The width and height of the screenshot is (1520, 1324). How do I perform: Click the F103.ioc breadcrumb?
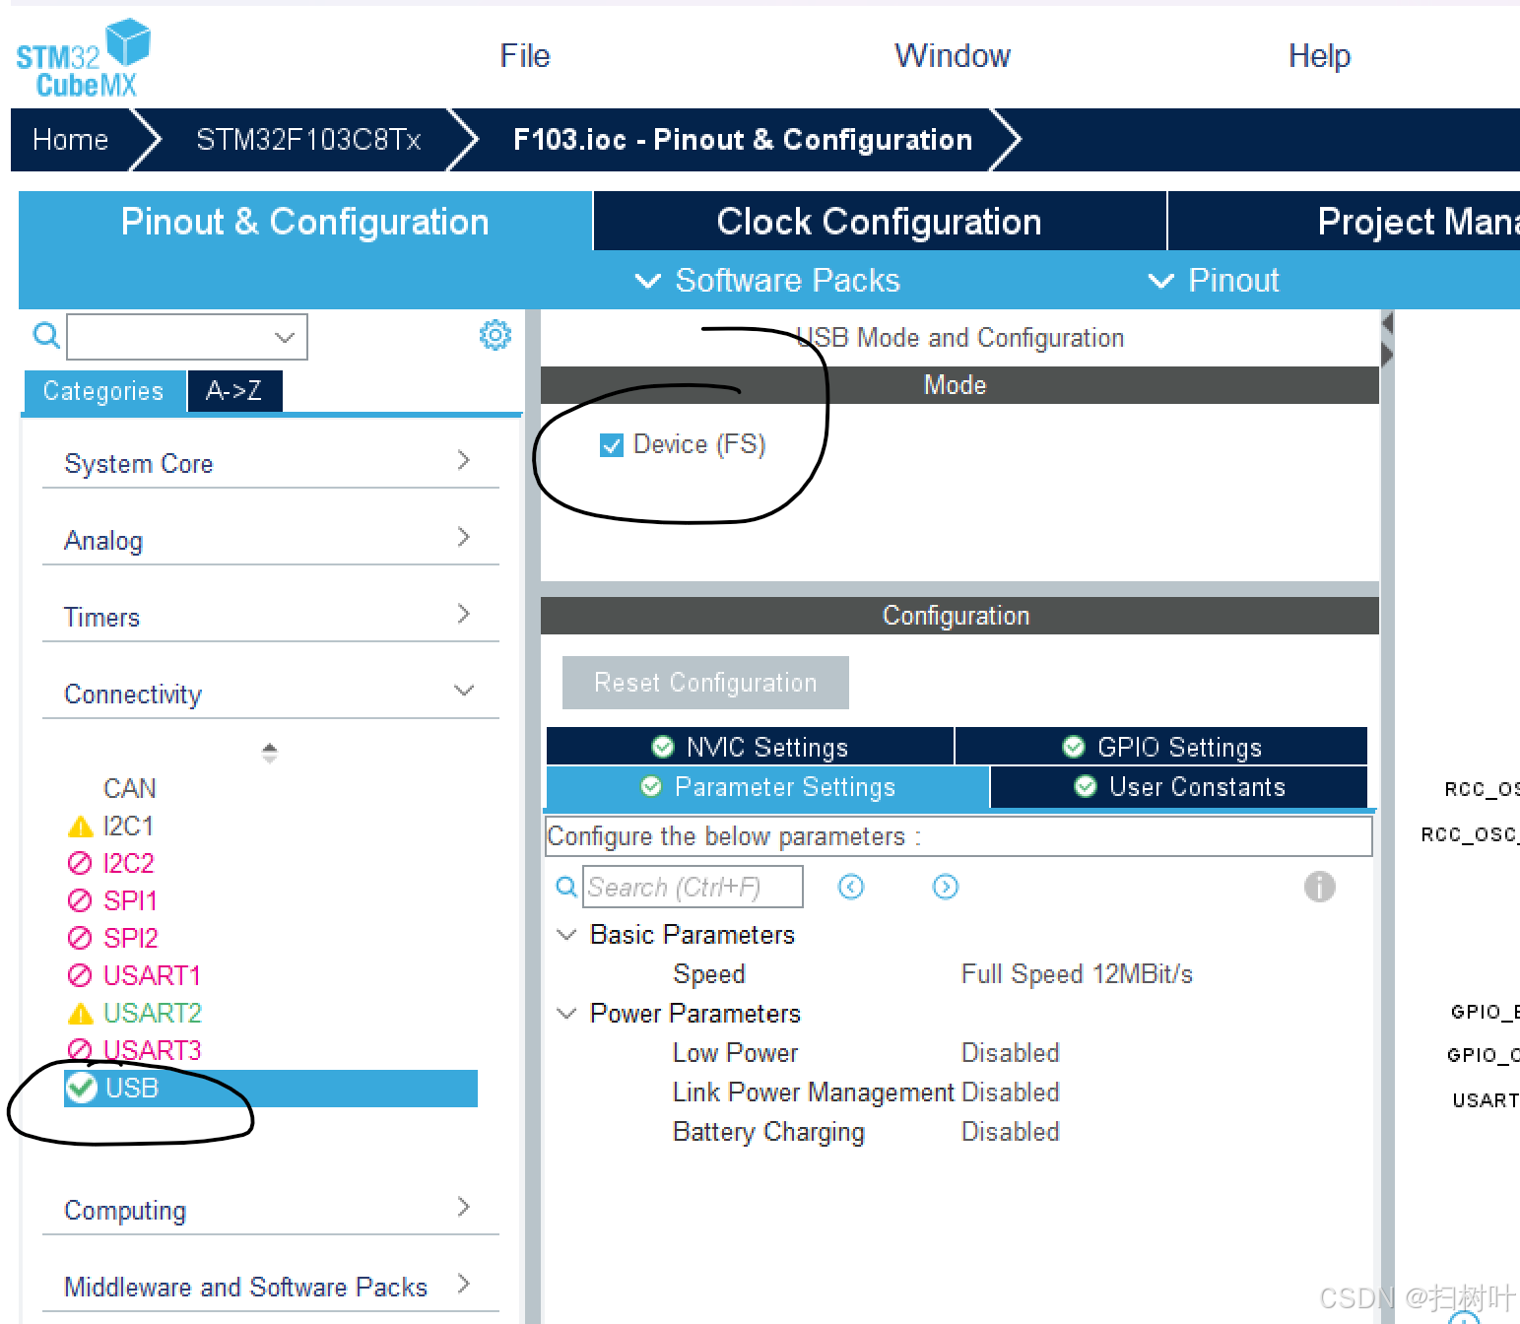pos(743,140)
